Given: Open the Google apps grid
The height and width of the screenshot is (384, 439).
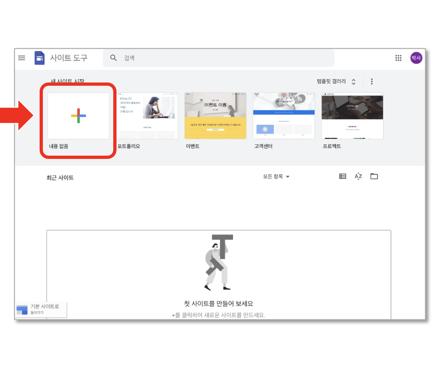Looking at the screenshot, I should coord(398,58).
